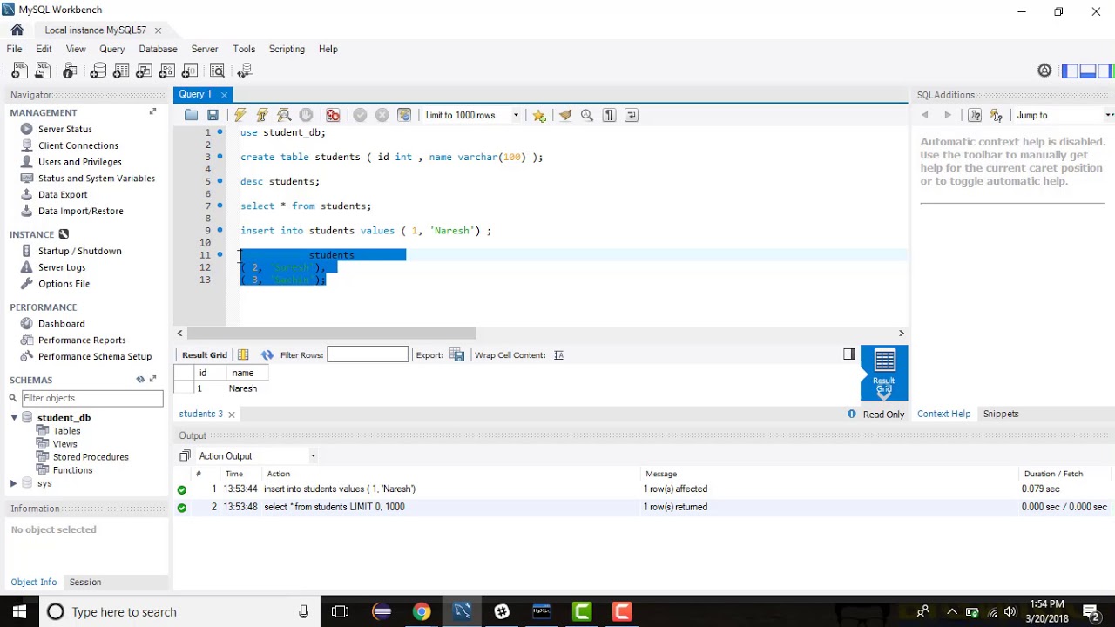The width and height of the screenshot is (1115, 627).
Task: Get context help for caret position
Action: click(975, 115)
